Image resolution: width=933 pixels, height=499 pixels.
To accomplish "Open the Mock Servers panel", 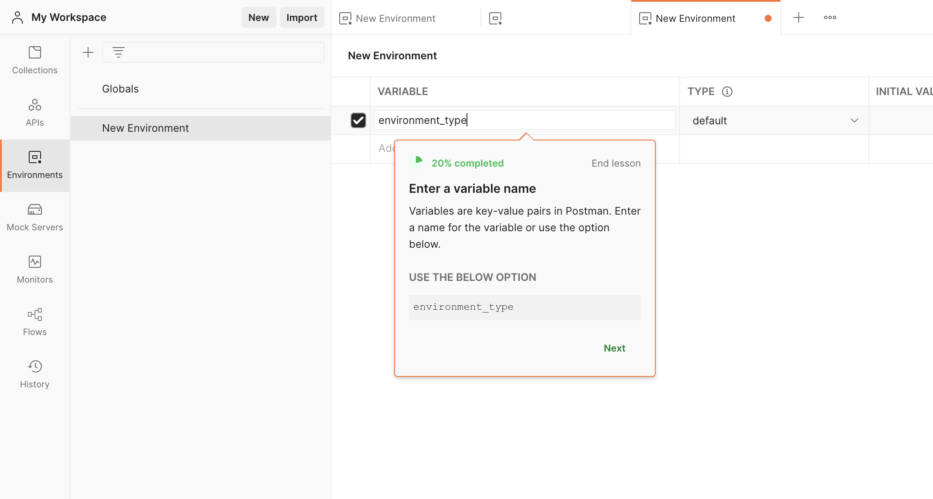I will [34, 217].
